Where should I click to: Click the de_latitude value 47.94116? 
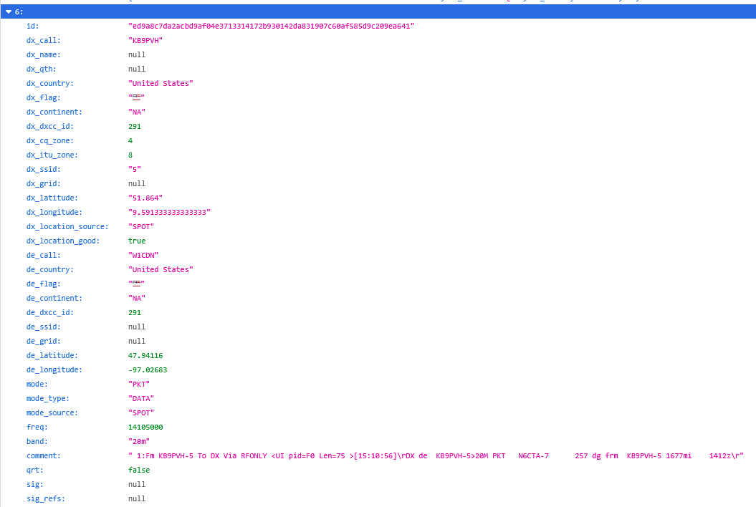coord(148,356)
